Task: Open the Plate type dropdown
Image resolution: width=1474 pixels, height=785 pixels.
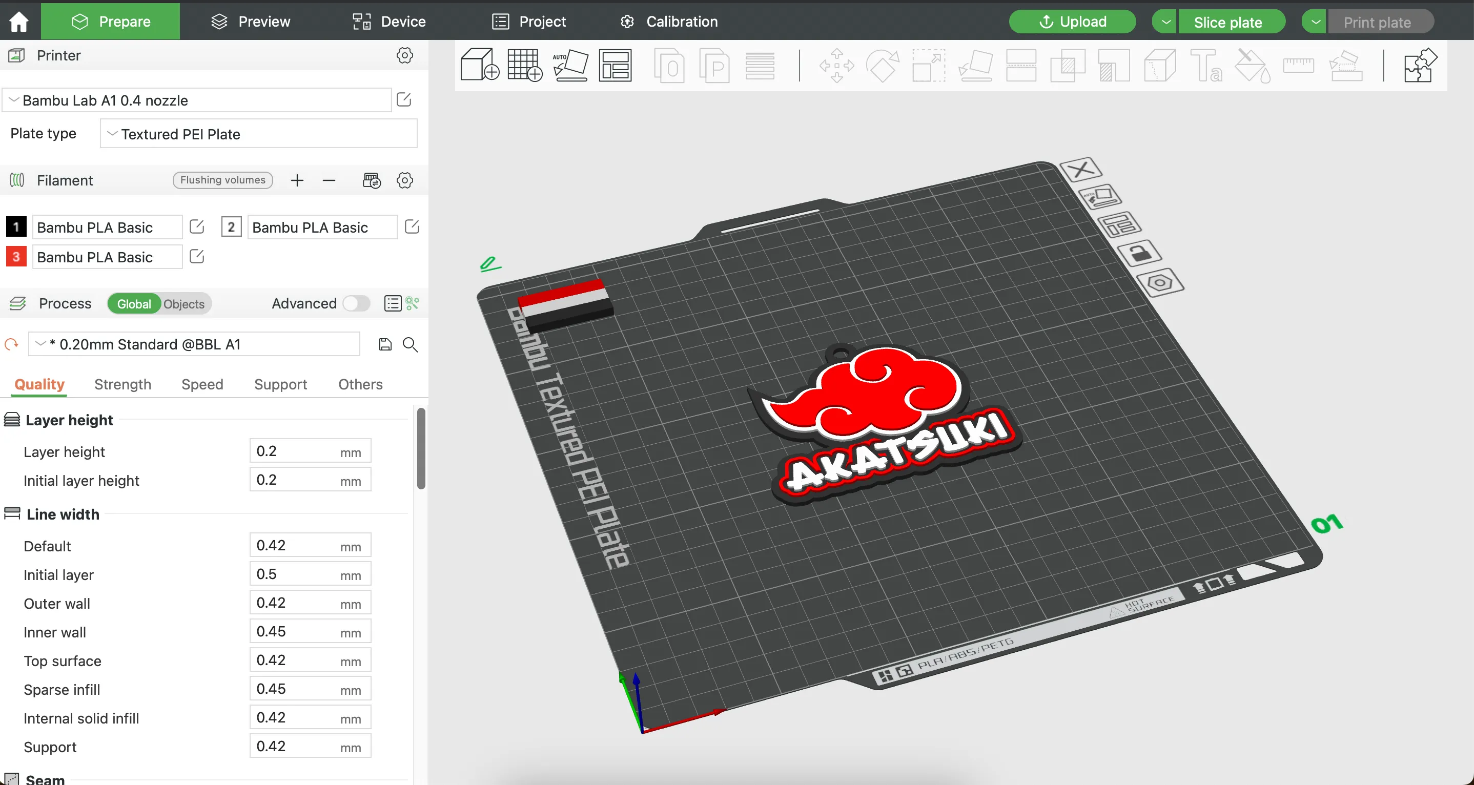Action: (259, 133)
